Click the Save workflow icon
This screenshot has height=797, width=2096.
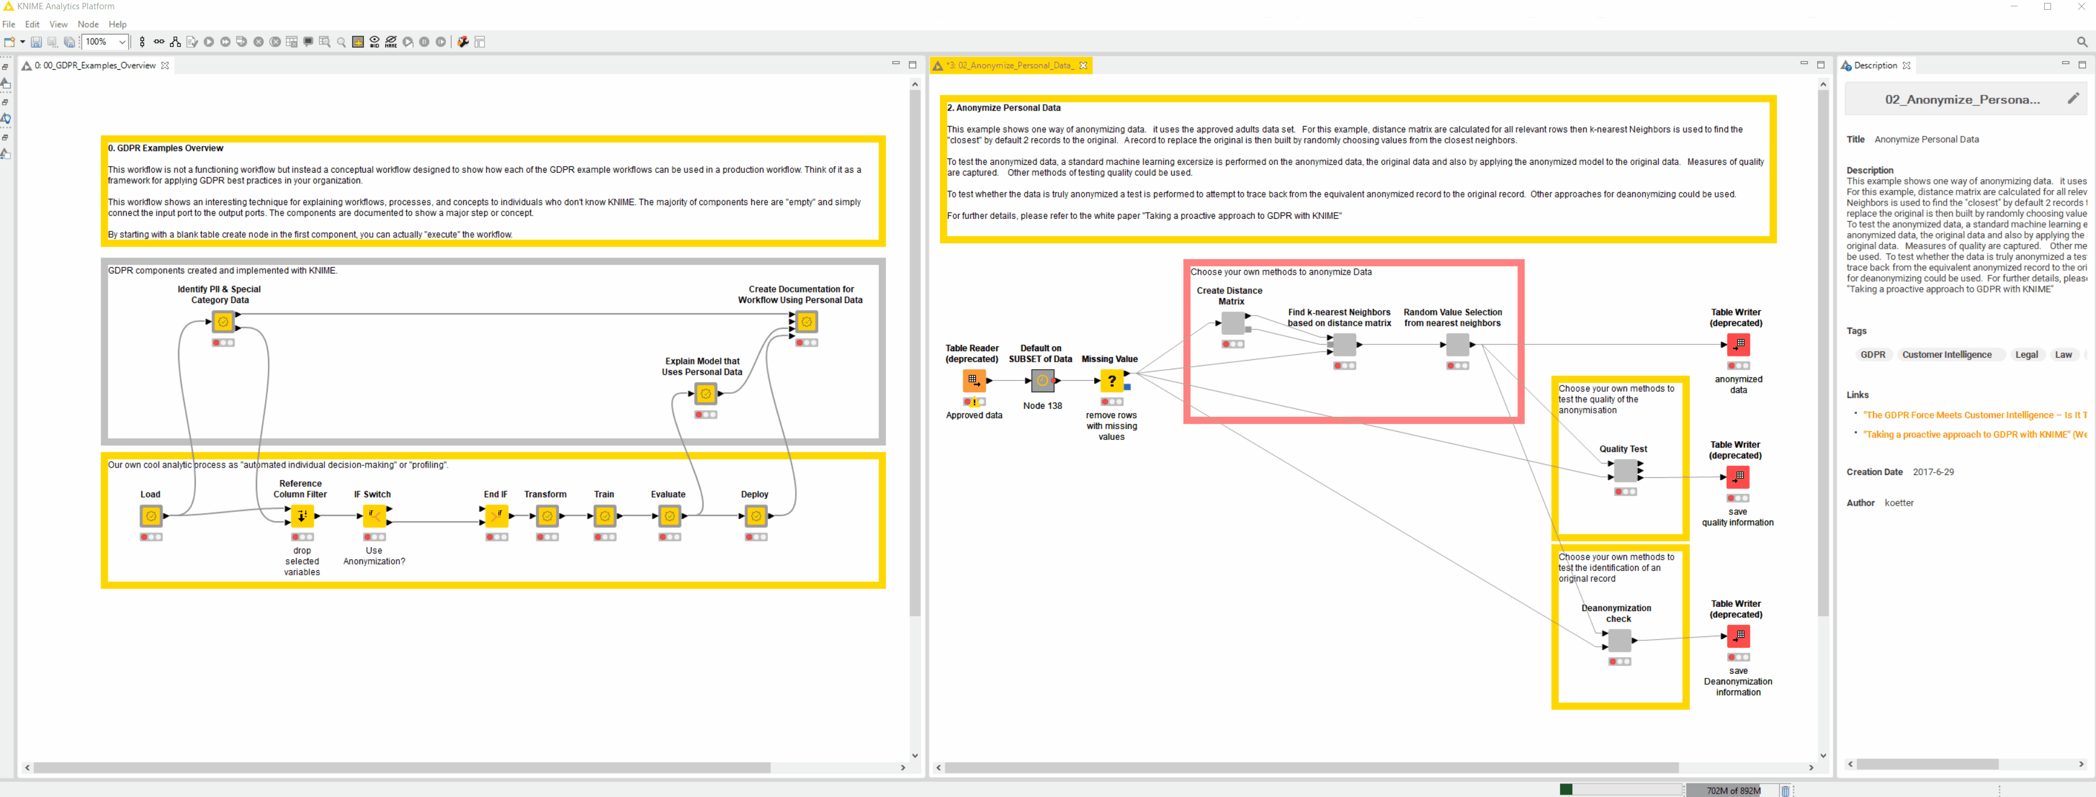[x=36, y=41]
